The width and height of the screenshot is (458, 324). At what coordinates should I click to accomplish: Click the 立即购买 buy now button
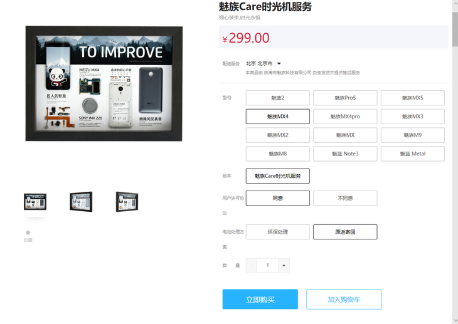[x=260, y=299]
